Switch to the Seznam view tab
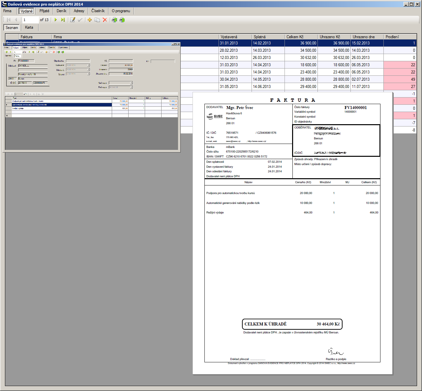The width and height of the screenshot is (422, 391). click(12, 28)
